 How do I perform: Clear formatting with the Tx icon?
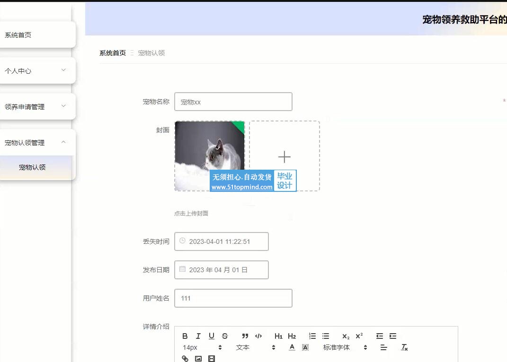[404, 347]
